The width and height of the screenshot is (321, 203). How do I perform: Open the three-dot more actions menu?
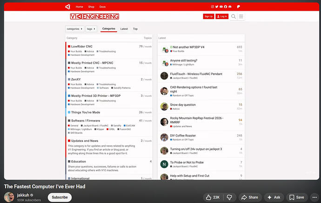coord(314,197)
